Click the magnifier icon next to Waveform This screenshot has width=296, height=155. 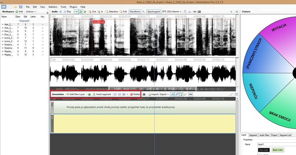(143, 12)
